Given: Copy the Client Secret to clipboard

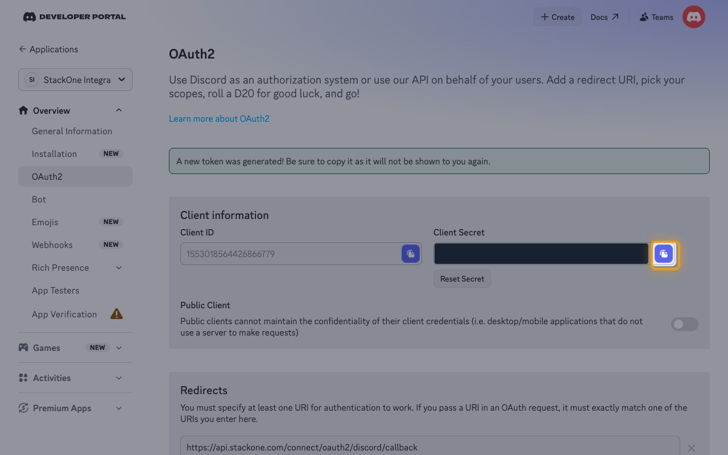Looking at the screenshot, I should tap(664, 254).
